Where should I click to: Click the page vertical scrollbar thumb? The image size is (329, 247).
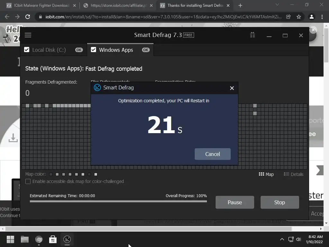pyautogui.click(x=326, y=45)
